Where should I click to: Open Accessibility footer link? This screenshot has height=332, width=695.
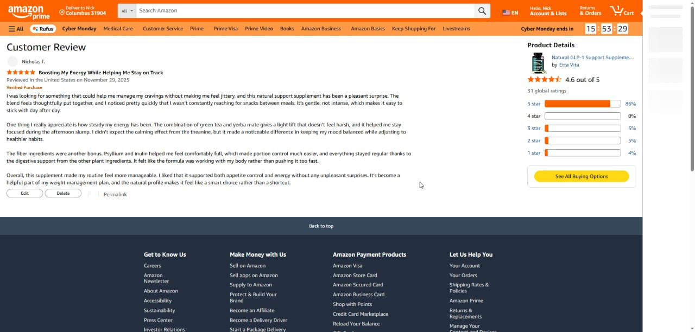pos(157,301)
